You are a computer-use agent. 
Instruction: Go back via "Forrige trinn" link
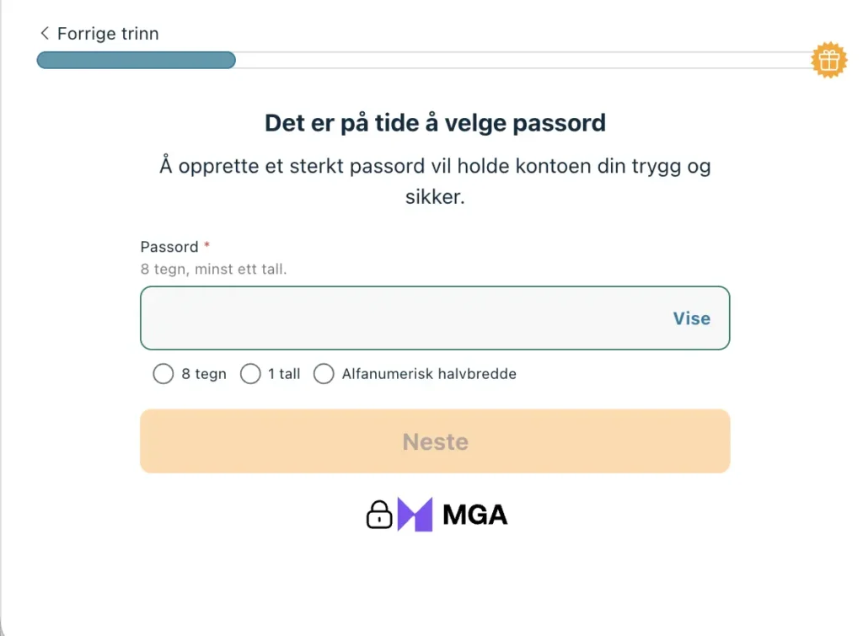point(107,34)
